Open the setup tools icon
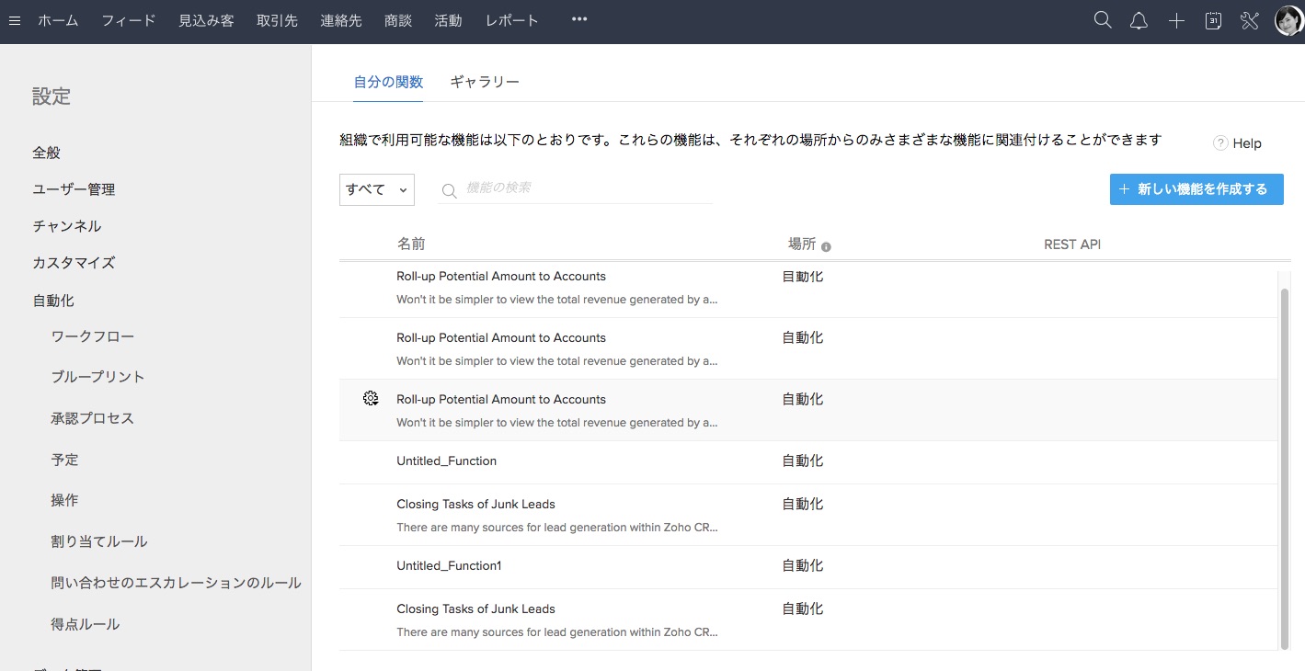The height and width of the screenshot is (671, 1305). pyautogui.click(x=1249, y=21)
